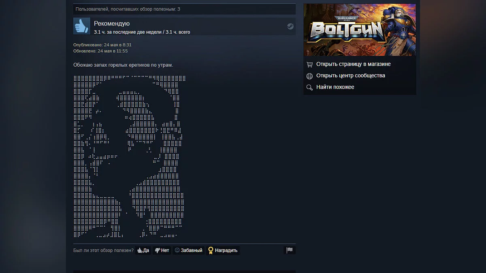Click the flag report review icon
The image size is (486, 273).
click(x=290, y=250)
